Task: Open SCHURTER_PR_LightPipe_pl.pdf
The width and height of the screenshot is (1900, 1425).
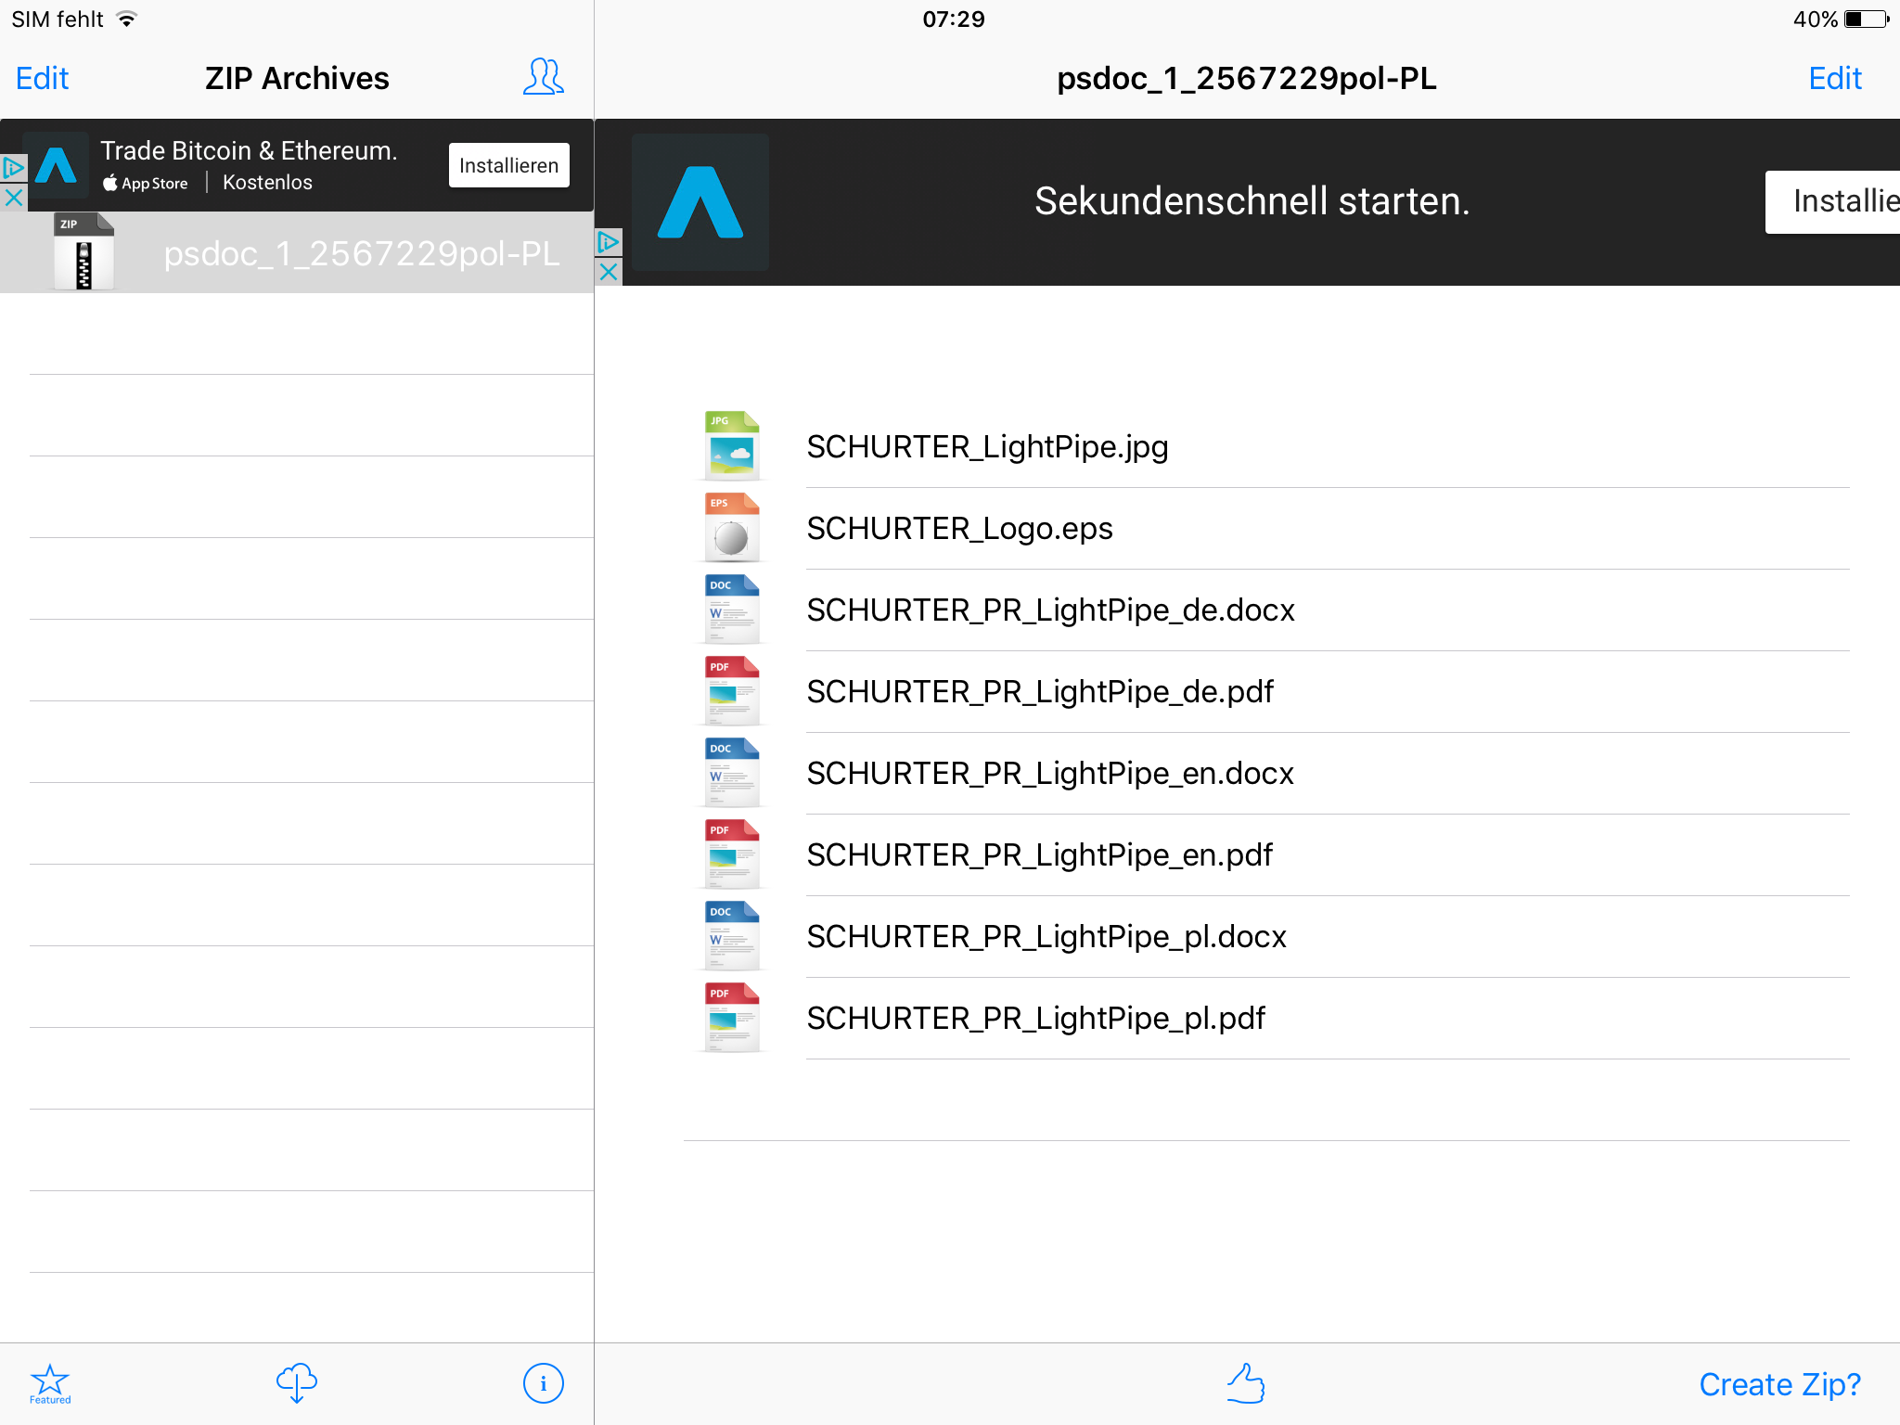Action: point(1035,1019)
